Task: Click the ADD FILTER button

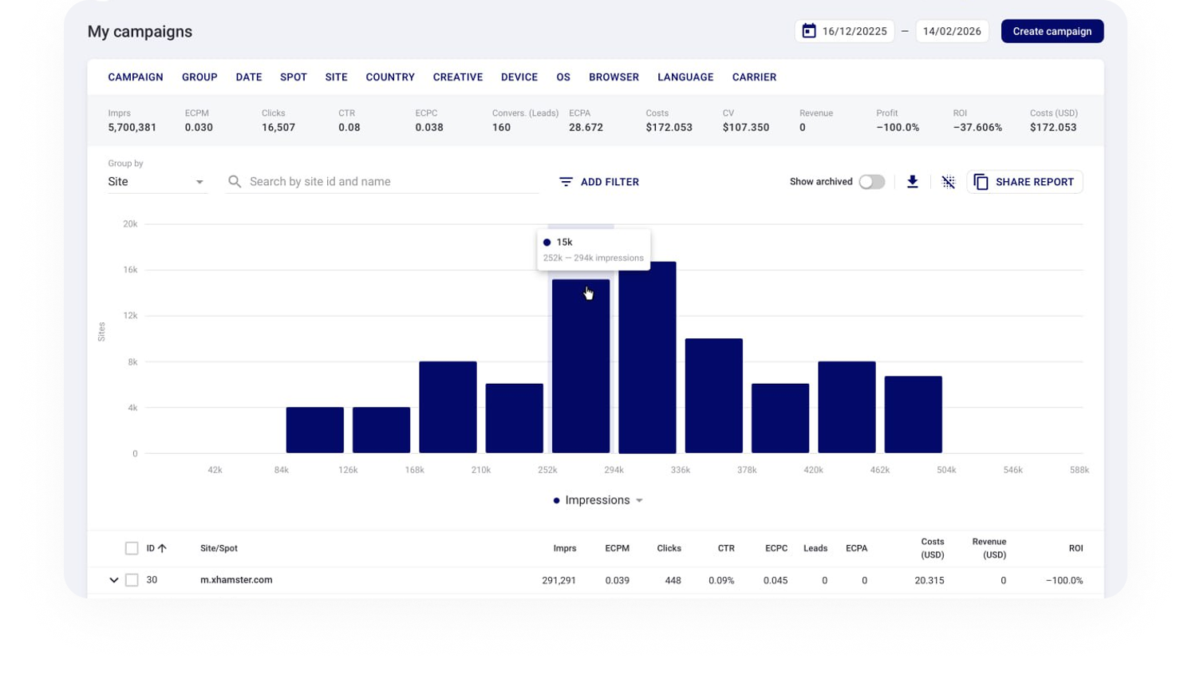Action: point(599,182)
